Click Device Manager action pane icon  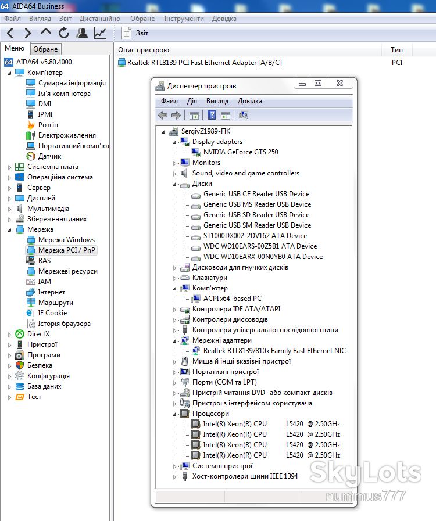226,116
